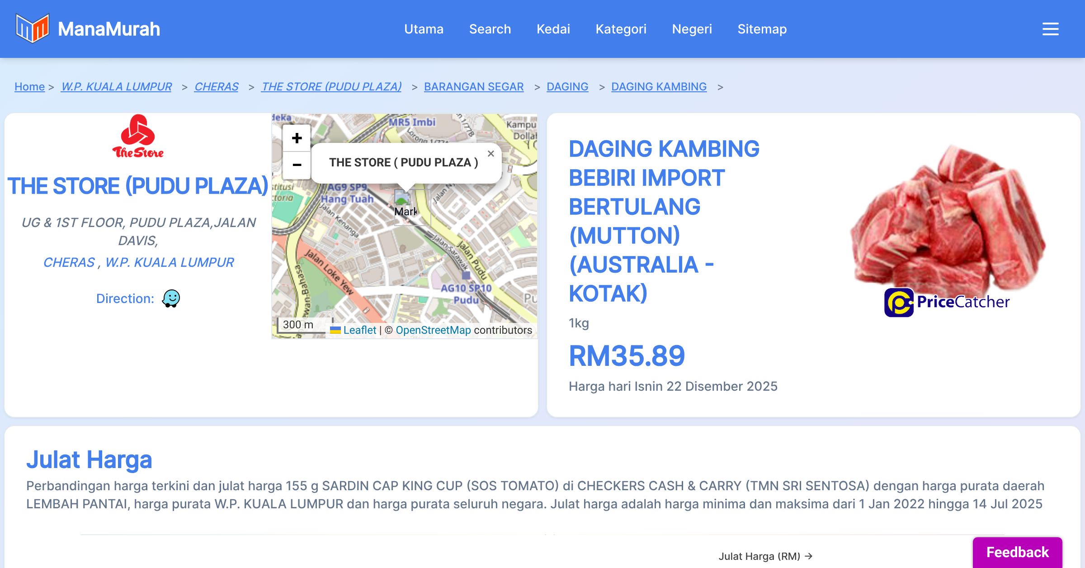Screen dimensions: 1085x568
Task: Zoom in on the map
Action: (297, 138)
